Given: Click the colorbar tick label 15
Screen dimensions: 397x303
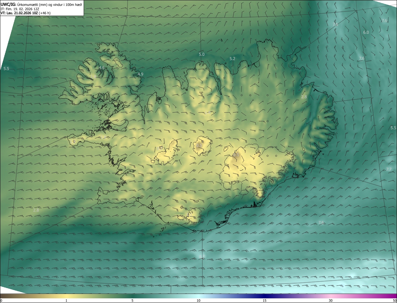Looking at the screenshot, I should (265, 301).
